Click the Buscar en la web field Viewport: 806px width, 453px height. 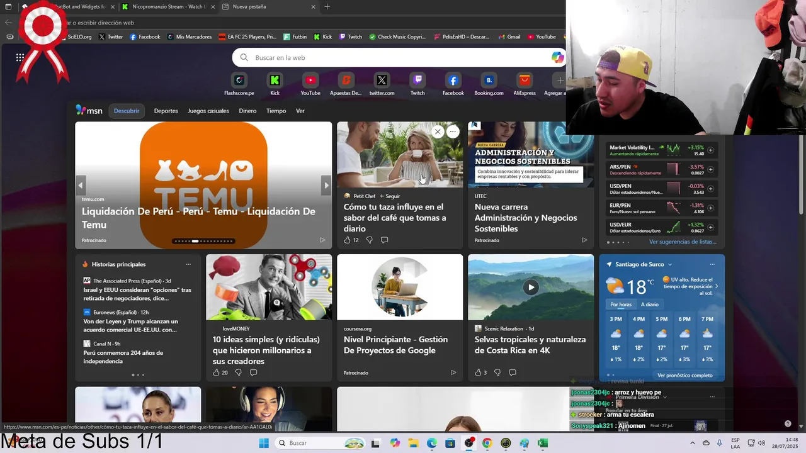(x=400, y=57)
